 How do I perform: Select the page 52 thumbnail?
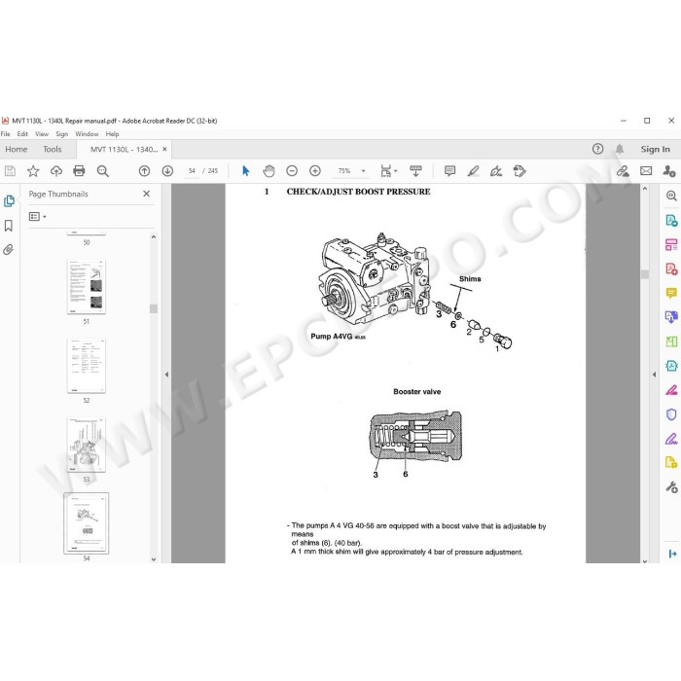pos(87,366)
